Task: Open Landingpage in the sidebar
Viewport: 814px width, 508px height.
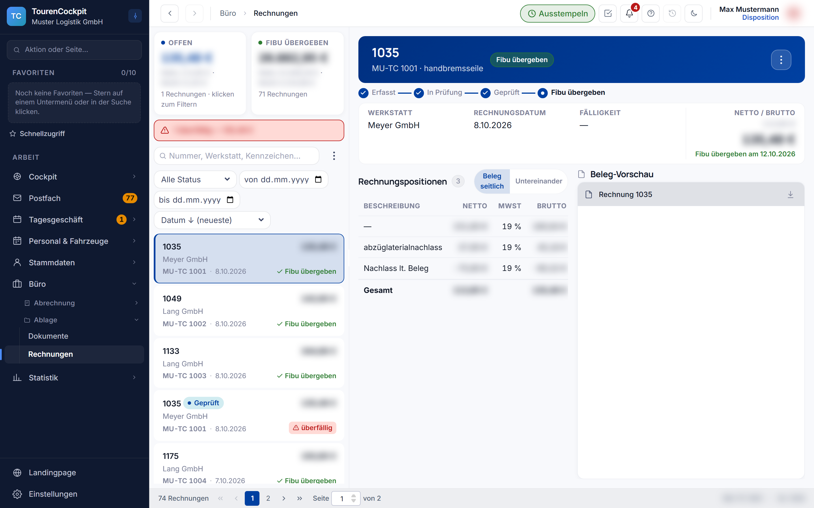Action: tap(74, 472)
